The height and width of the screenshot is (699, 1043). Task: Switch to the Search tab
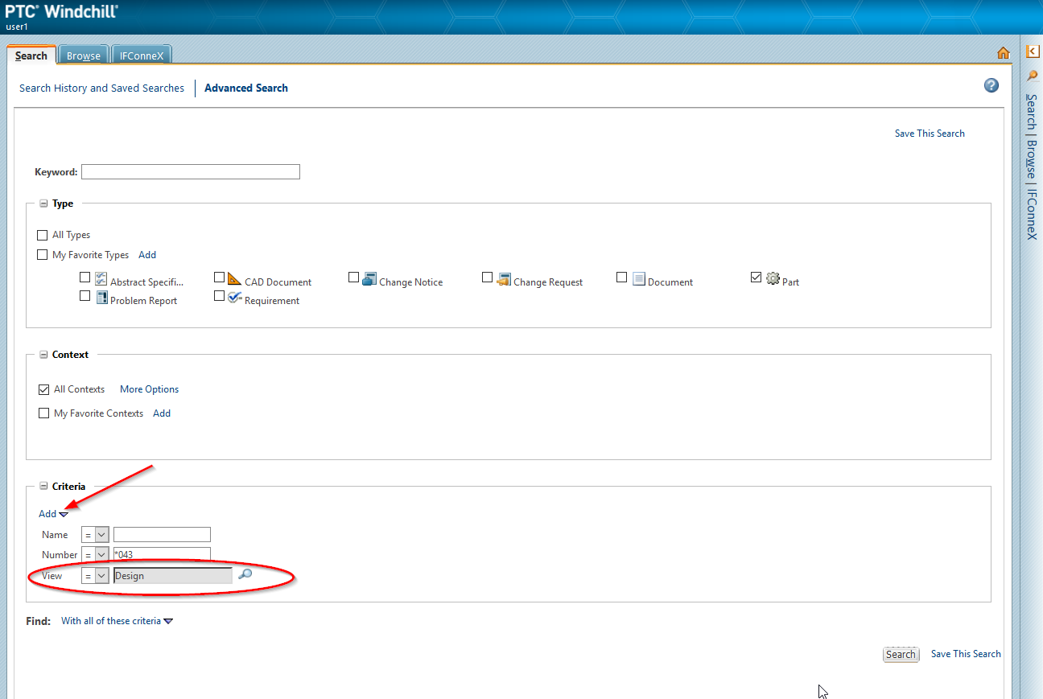tap(31, 56)
